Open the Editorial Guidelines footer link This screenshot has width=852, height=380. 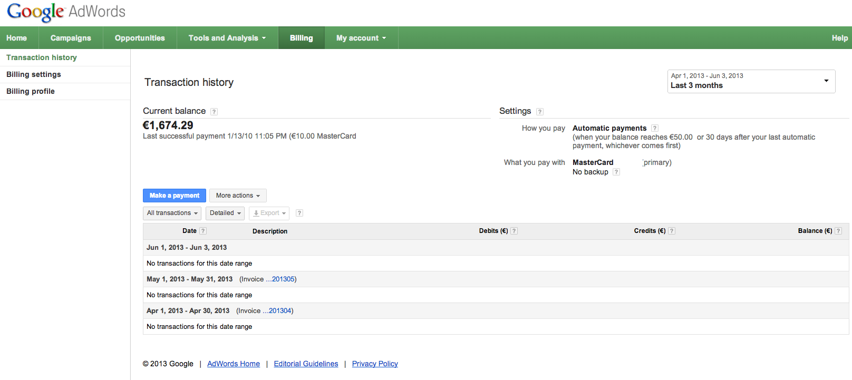[306, 364]
